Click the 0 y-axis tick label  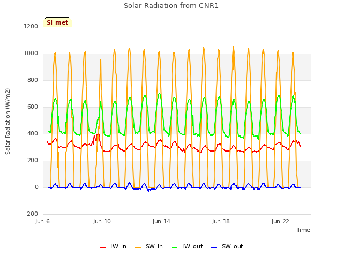pyautogui.click(x=36, y=187)
